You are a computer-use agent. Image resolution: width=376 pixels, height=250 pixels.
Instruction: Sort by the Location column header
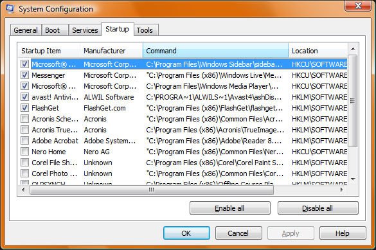click(318, 51)
